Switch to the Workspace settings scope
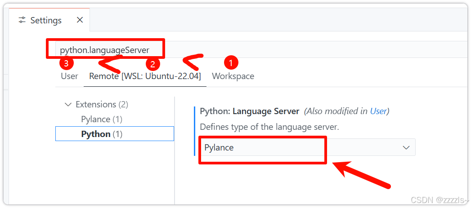The image size is (471, 208). [x=233, y=76]
